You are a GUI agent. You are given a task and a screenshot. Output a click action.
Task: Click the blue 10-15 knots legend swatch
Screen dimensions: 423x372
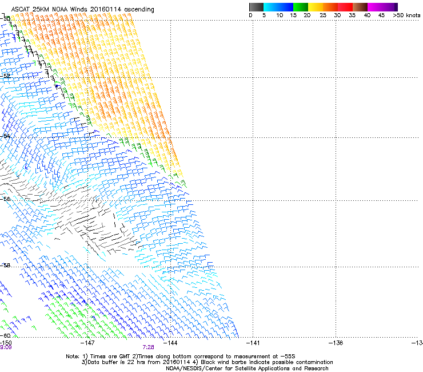(286, 7)
